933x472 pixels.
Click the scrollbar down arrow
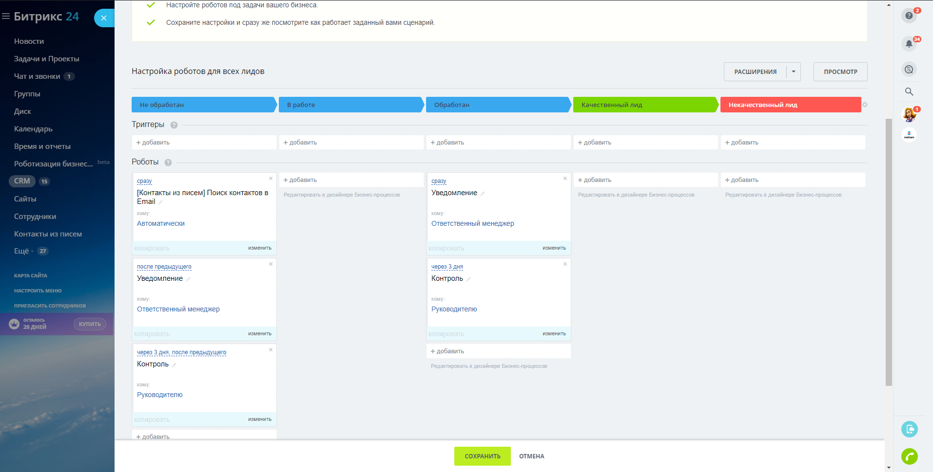(x=889, y=468)
